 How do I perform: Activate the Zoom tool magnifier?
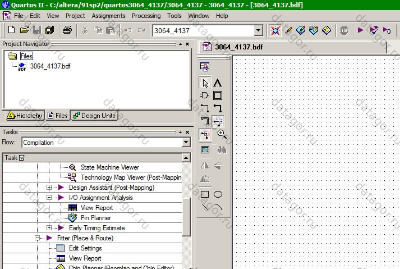pyautogui.click(x=222, y=134)
